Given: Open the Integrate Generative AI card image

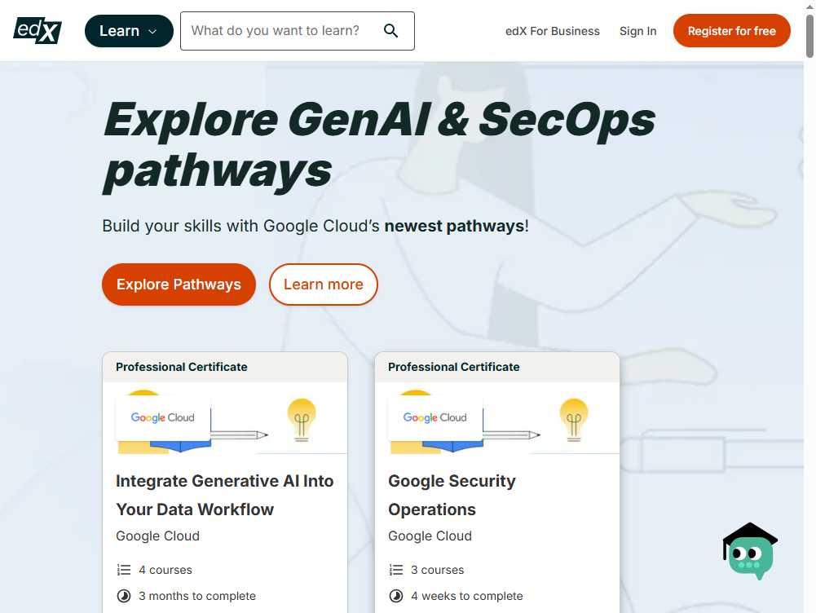Looking at the screenshot, I should (x=225, y=420).
